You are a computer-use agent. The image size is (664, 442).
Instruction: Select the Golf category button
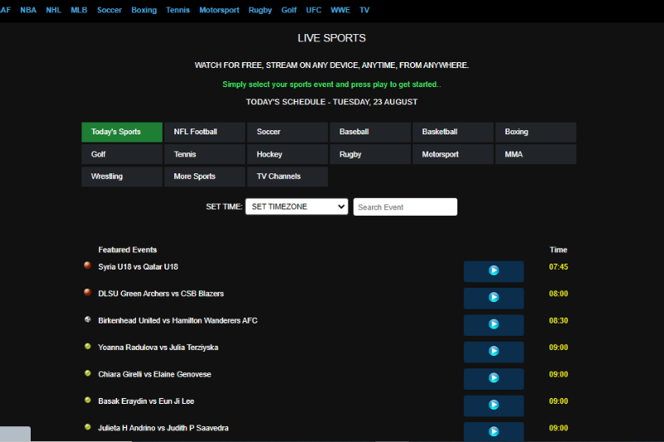click(x=122, y=154)
